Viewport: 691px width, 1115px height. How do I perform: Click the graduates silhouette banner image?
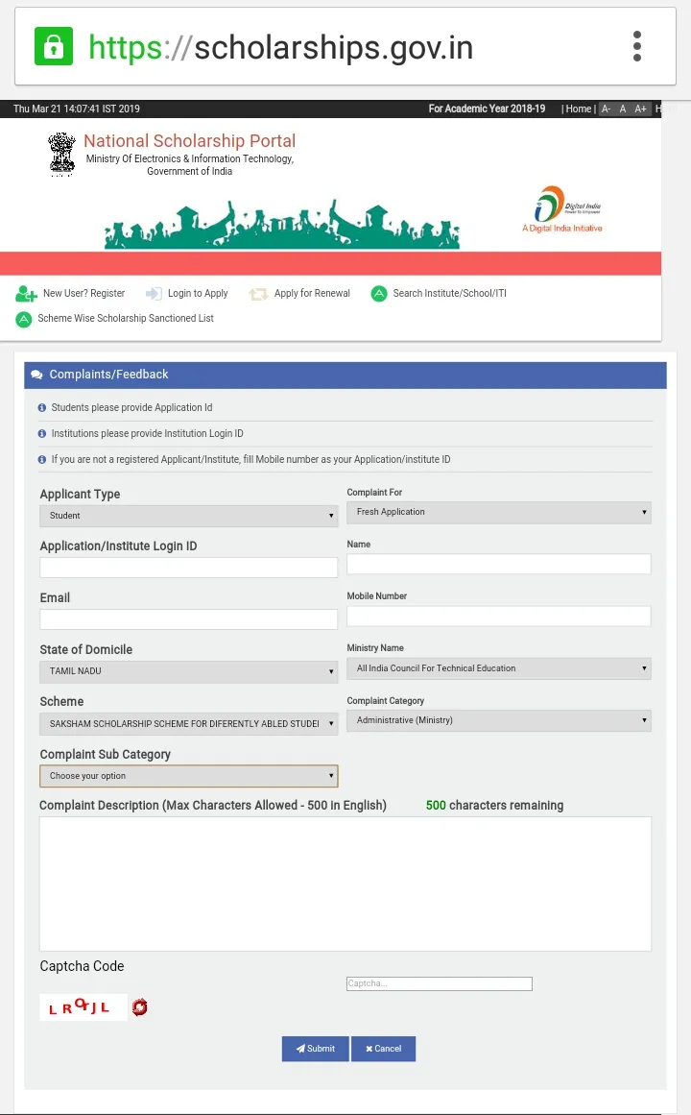tap(282, 224)
